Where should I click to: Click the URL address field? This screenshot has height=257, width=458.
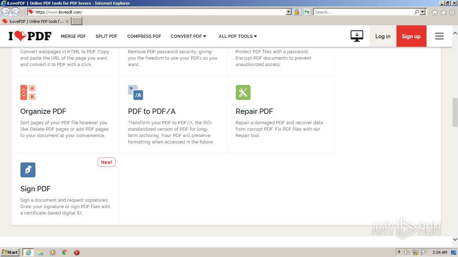pyautogui.click(x=160, y=12)
